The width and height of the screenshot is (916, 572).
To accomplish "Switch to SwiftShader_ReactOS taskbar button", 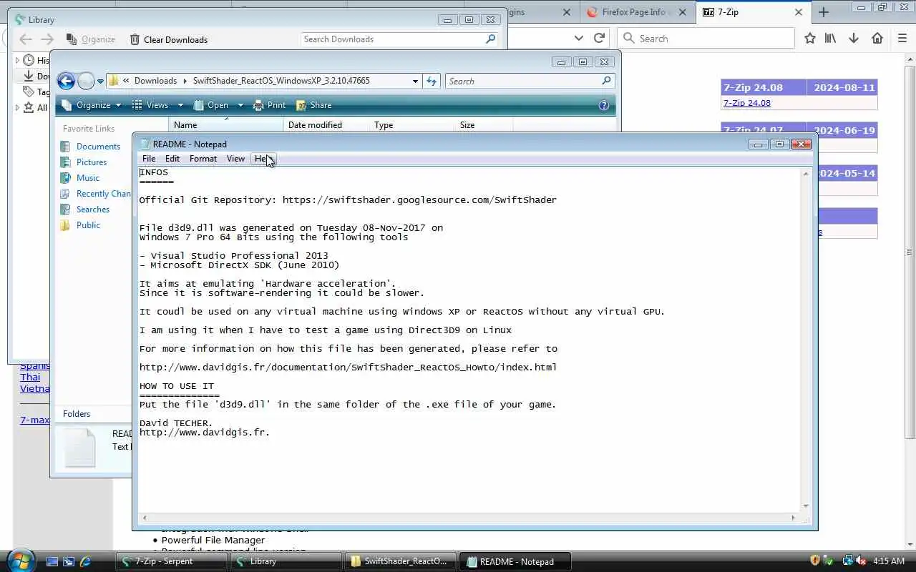I will [x=400, y=561].
